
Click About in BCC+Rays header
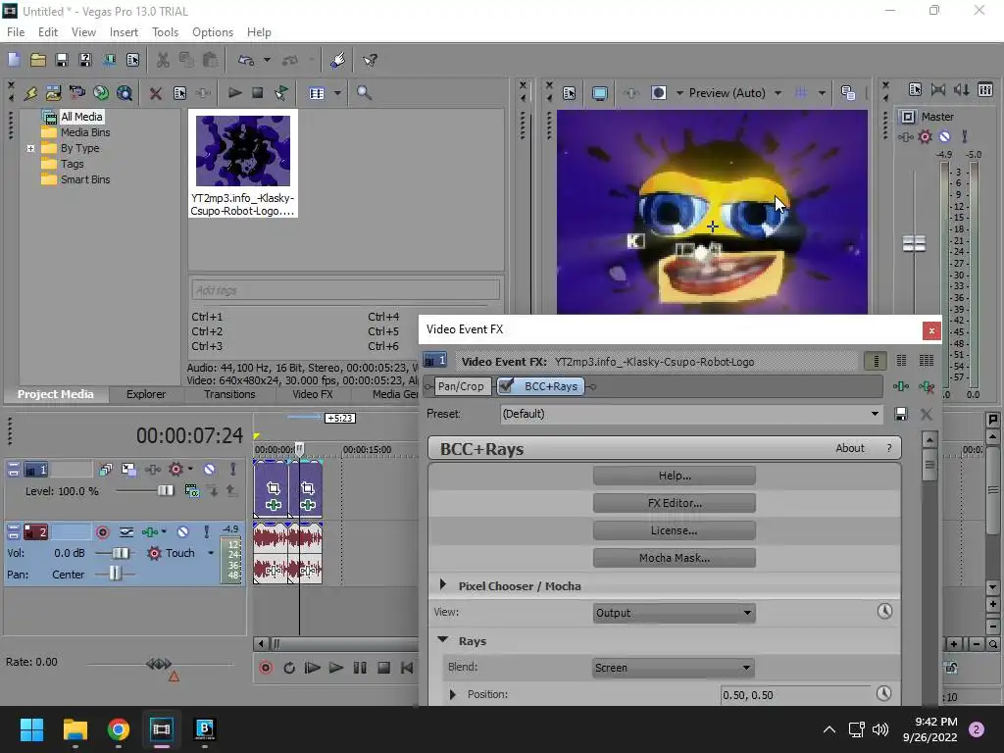coord(850,448)
